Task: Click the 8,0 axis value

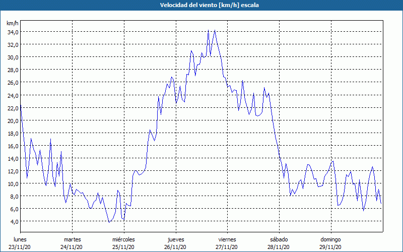Action: [14, 197]
